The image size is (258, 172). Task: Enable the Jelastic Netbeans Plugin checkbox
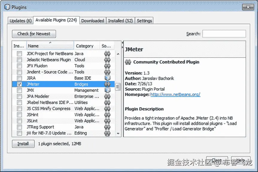pos(19,60)
